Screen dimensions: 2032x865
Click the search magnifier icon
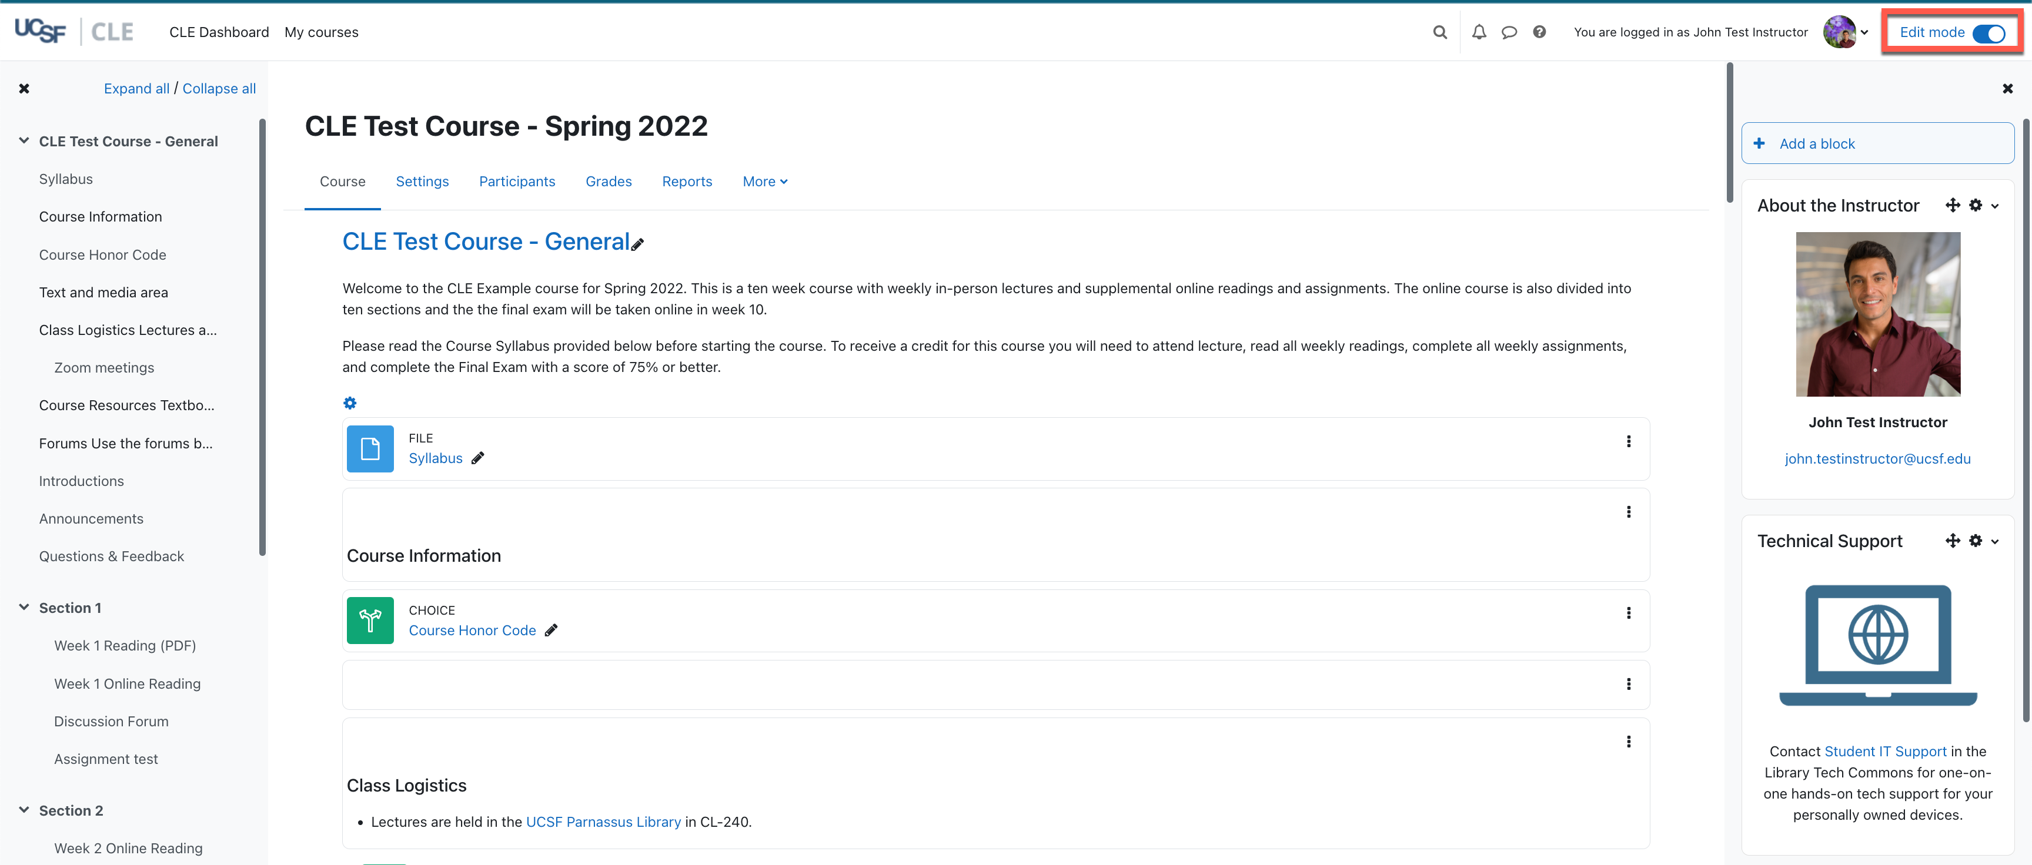coord(1439,32)
